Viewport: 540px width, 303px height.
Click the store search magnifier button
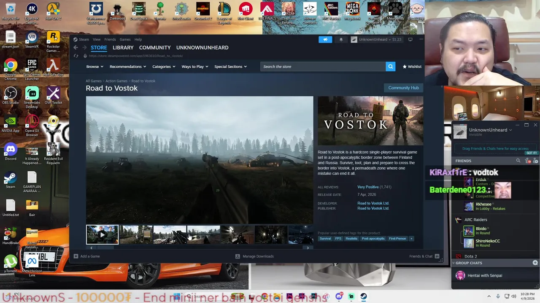(x=391, y=66)
